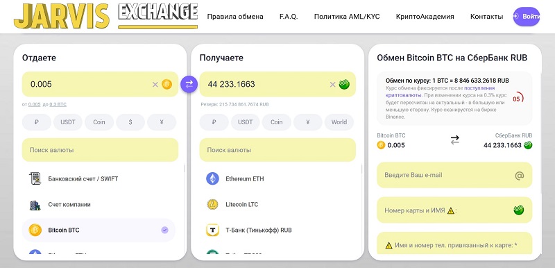Click the reserve text 'Резерв: 215 734 861.7674 RUB'
Screen dimensions: 555x268
click(234, 104)
